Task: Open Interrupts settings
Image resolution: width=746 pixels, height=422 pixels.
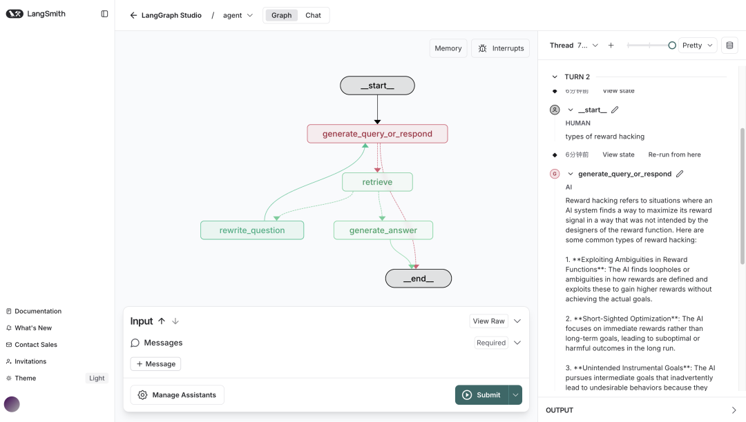Action: pos(501,48)
